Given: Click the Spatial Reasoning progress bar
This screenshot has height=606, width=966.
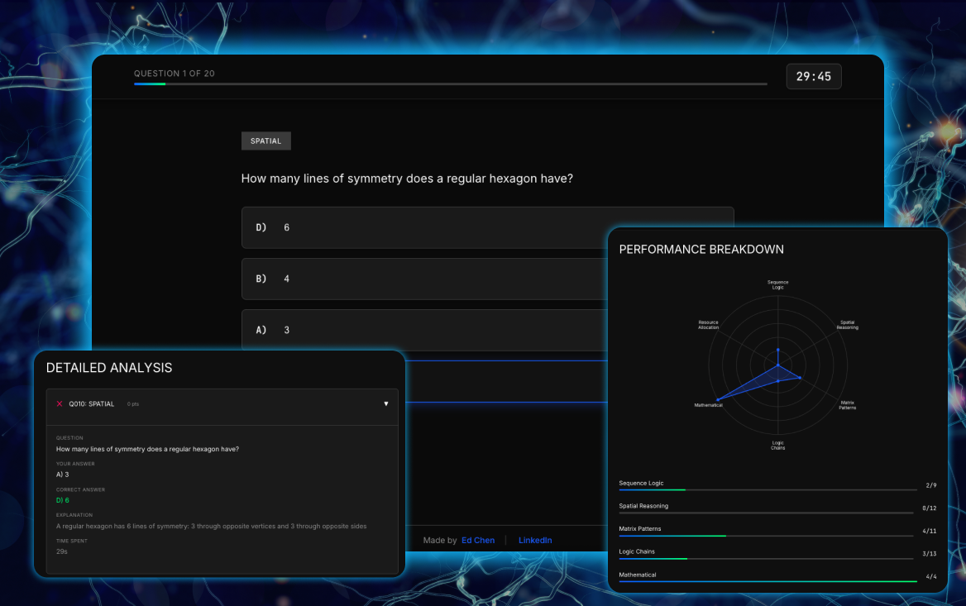Looking at the screenshot, I should tap(768, 513).
